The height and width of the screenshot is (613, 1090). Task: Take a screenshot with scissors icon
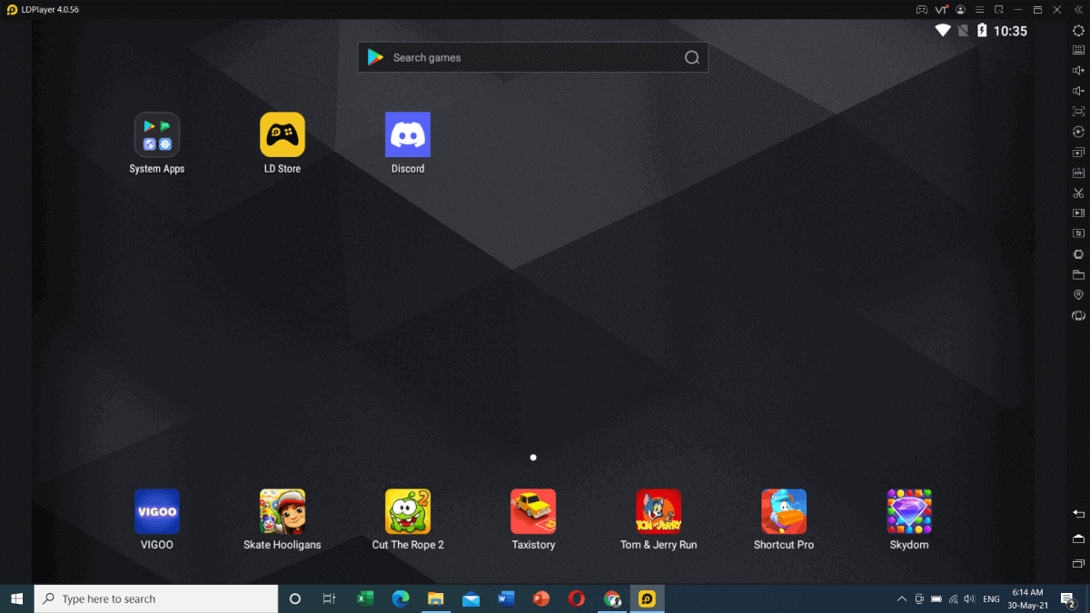click(x=1078, y=193)
